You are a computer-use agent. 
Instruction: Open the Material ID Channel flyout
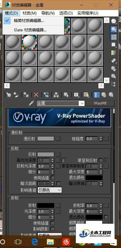pyautogui.click(x=76, y=95)
